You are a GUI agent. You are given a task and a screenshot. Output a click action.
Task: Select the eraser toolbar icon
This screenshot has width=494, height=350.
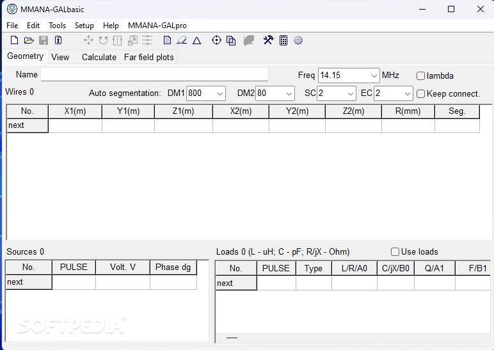pyautogui.click(x=182, y=40)
